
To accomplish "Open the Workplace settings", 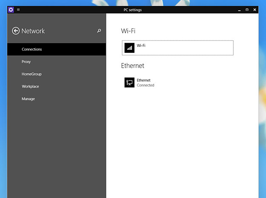I will [x=57, y=86].
